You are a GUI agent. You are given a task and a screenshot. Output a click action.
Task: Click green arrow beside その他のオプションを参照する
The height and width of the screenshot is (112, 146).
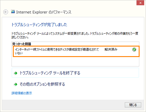click(15, 84)
